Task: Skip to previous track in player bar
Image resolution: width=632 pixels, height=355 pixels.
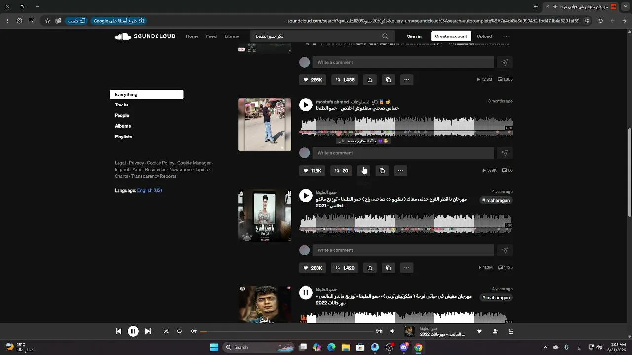Action: [118, 331]
